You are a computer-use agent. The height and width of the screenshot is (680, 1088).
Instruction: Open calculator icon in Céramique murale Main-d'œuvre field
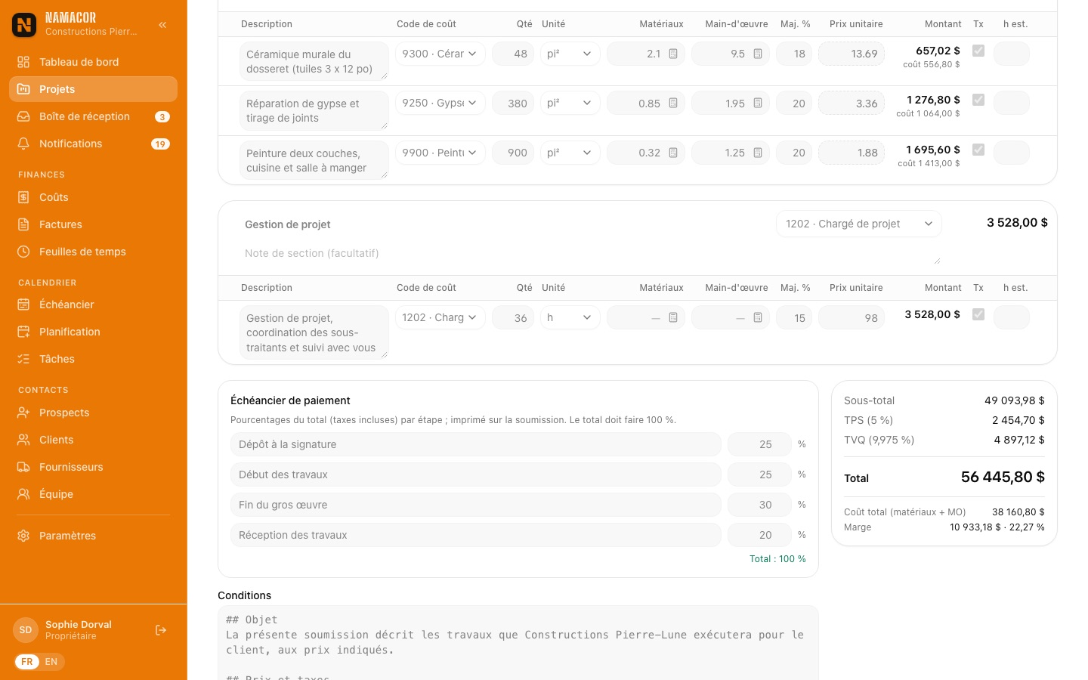pos(758,54)
